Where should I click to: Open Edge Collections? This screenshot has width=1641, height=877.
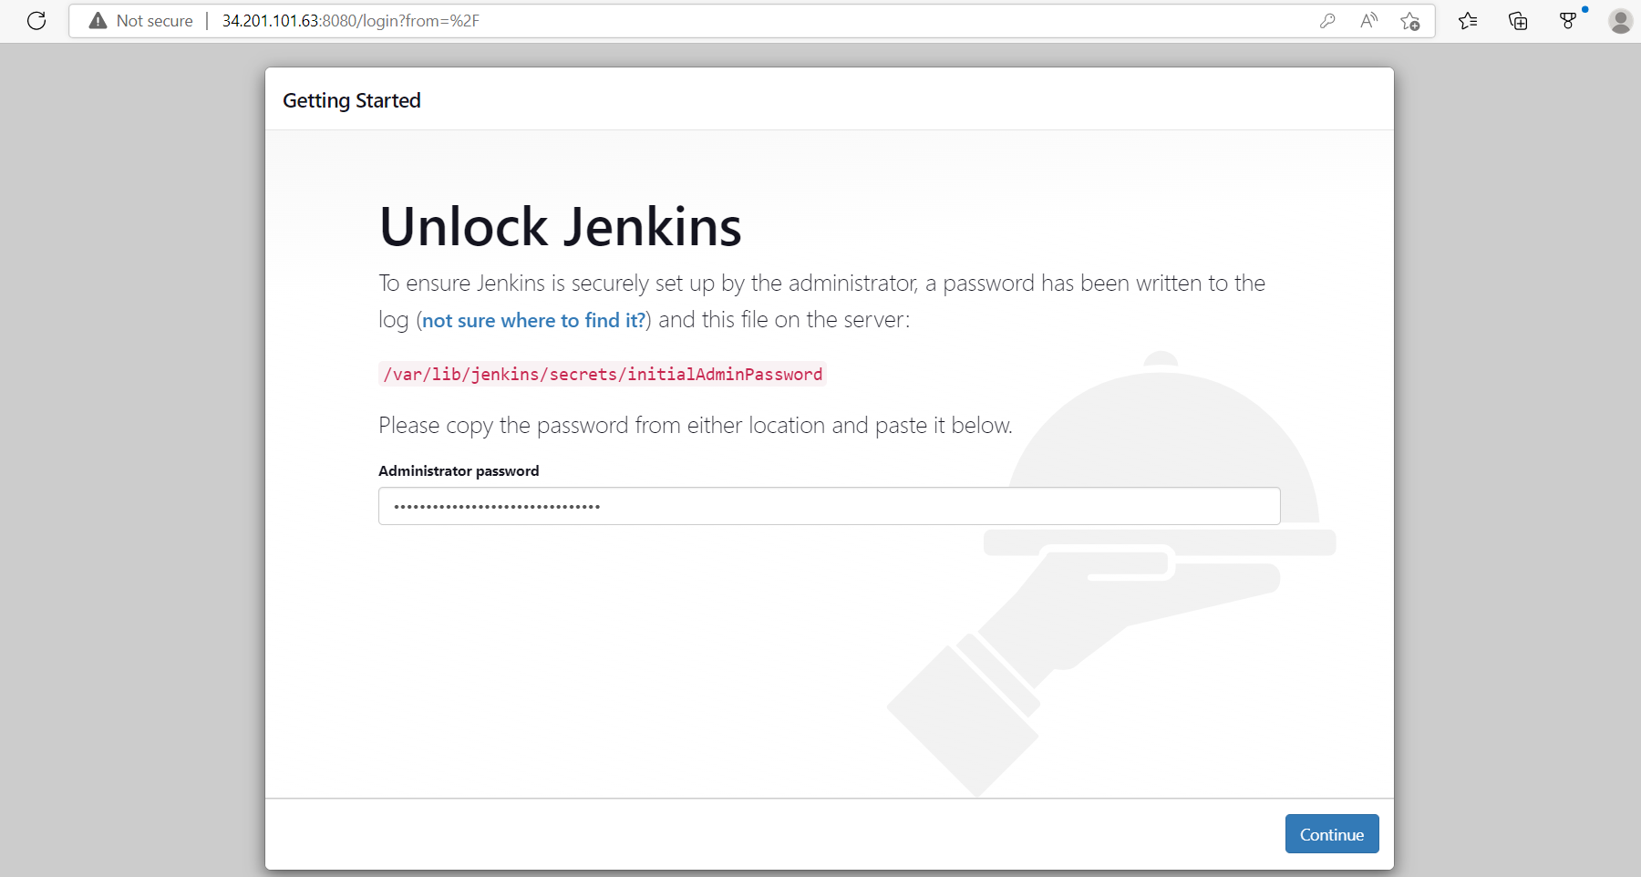tap(1518, 20)
